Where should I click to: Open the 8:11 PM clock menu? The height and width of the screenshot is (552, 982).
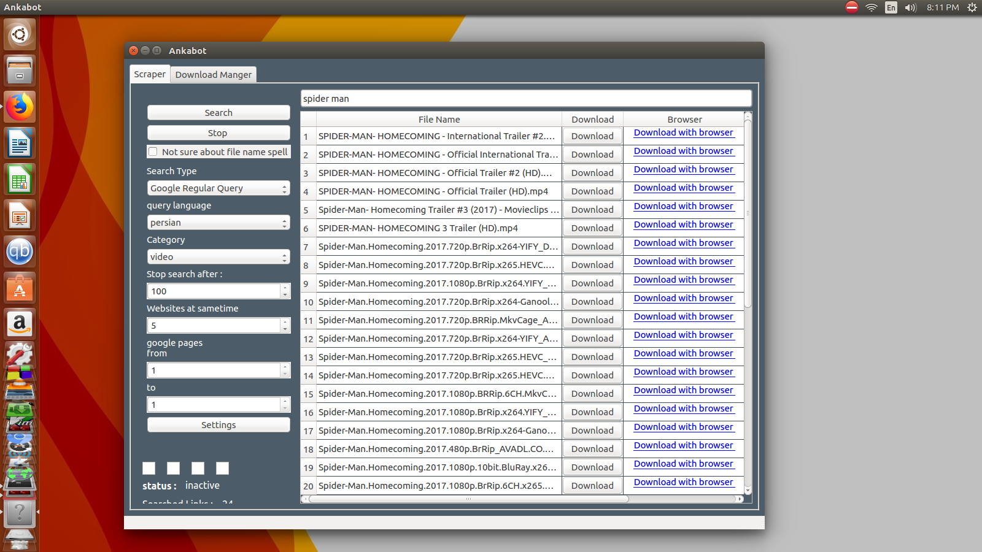943,7
